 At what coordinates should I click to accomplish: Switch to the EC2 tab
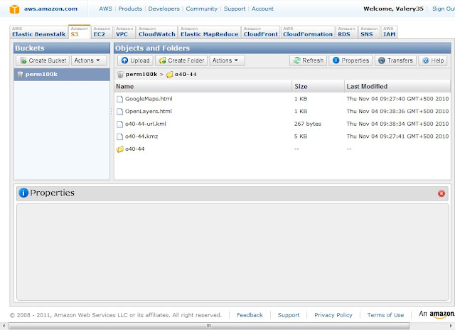click(x=102, y=32)
